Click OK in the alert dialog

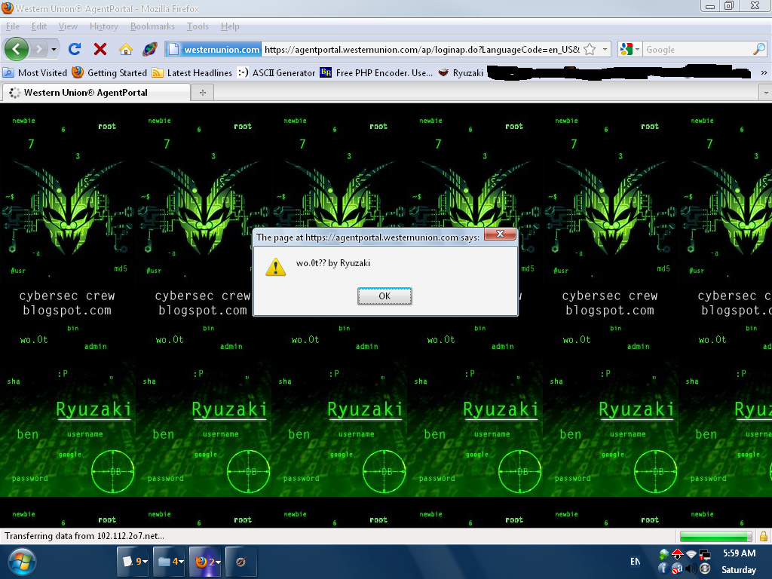coord(384,296)
